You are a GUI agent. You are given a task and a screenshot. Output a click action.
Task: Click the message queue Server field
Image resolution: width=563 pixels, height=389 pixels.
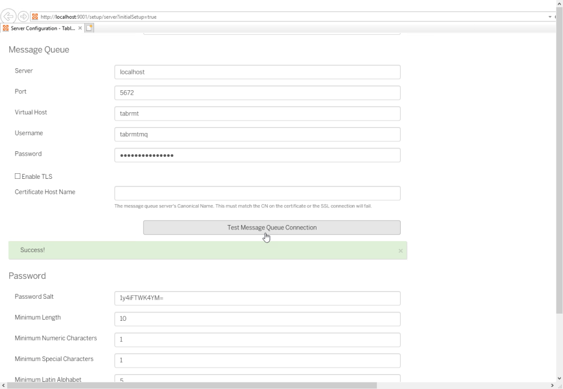pos(257,72)
